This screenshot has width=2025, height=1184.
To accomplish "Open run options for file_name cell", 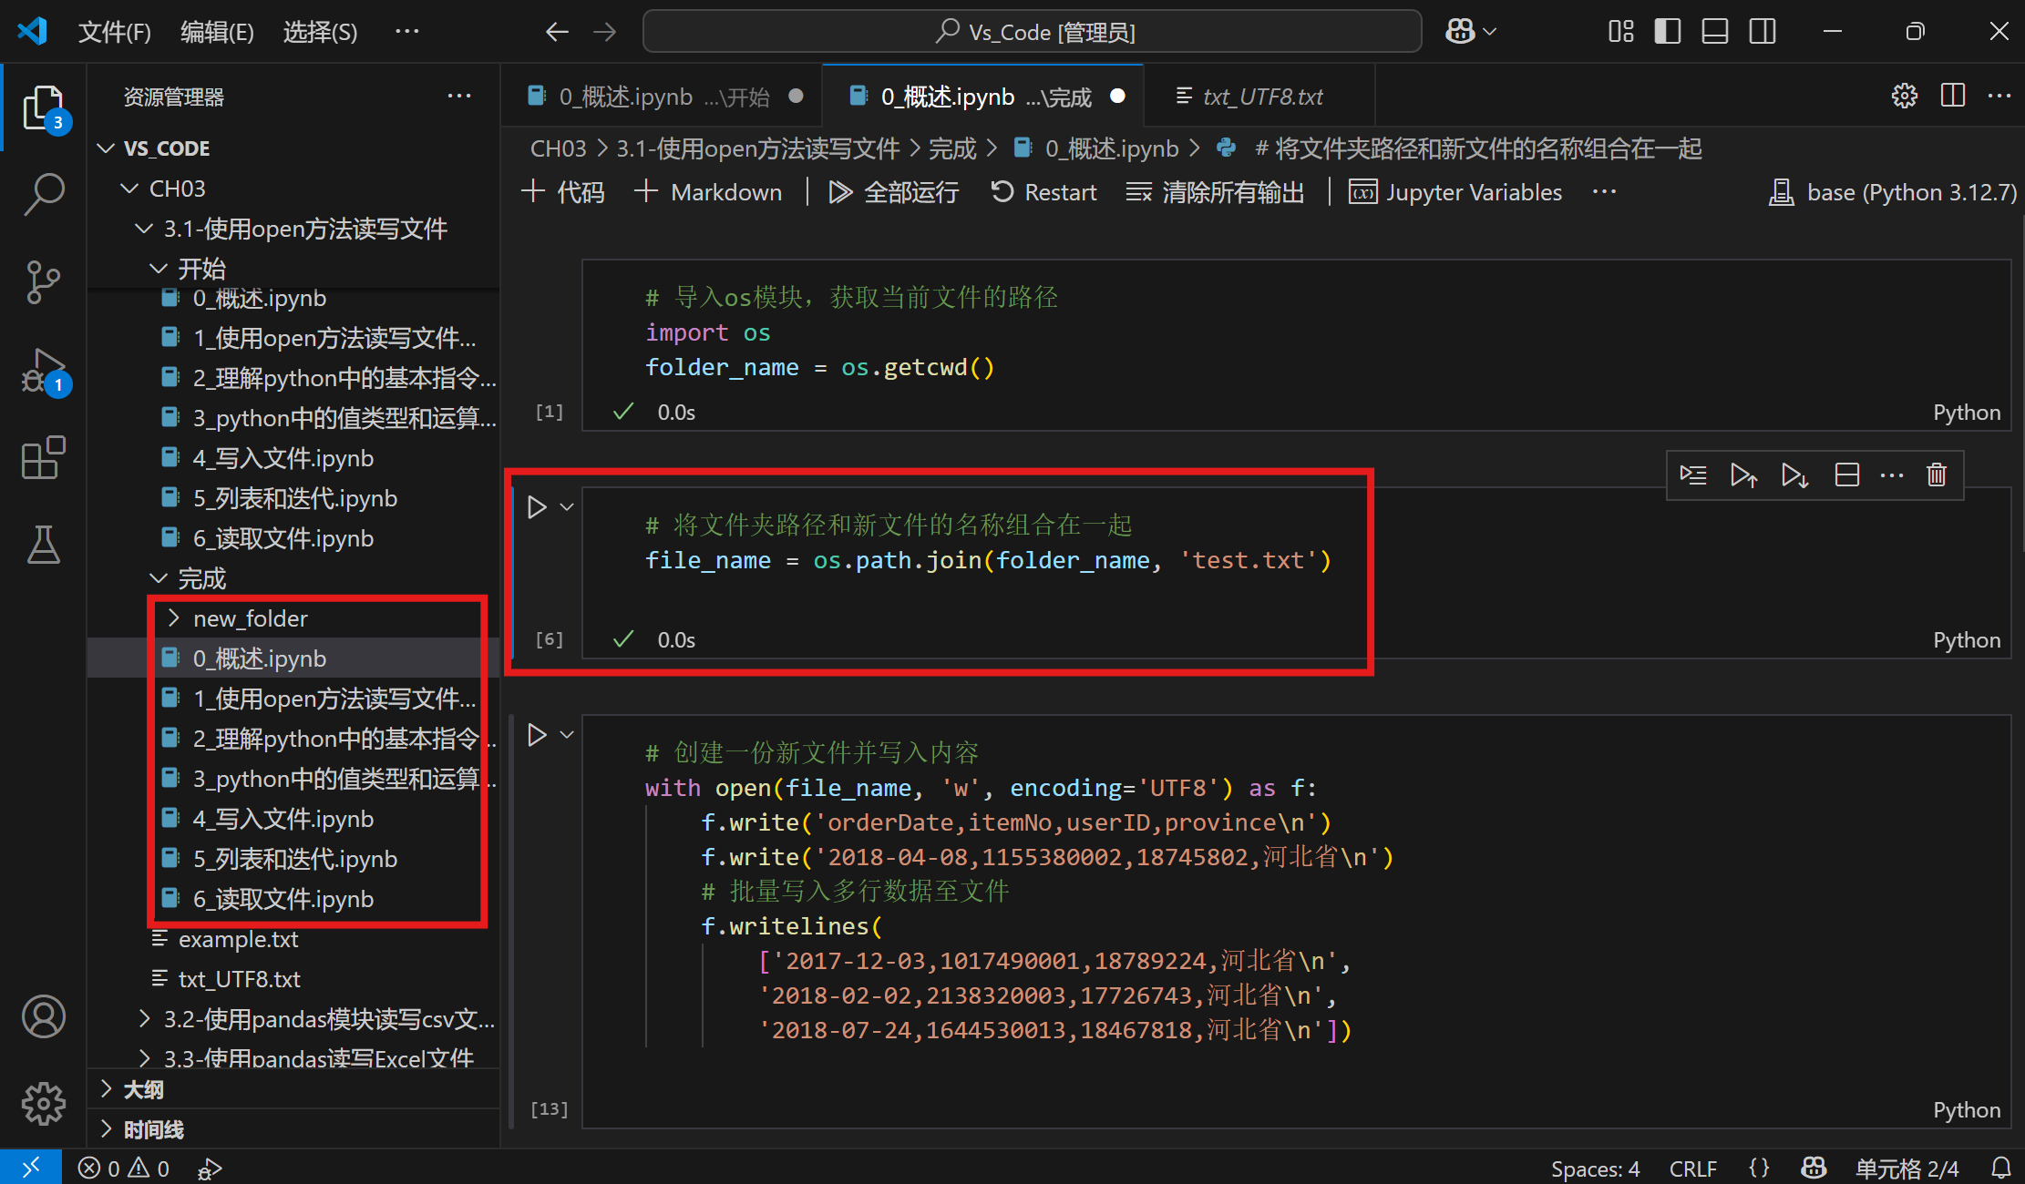I will [x=567, y=507].
